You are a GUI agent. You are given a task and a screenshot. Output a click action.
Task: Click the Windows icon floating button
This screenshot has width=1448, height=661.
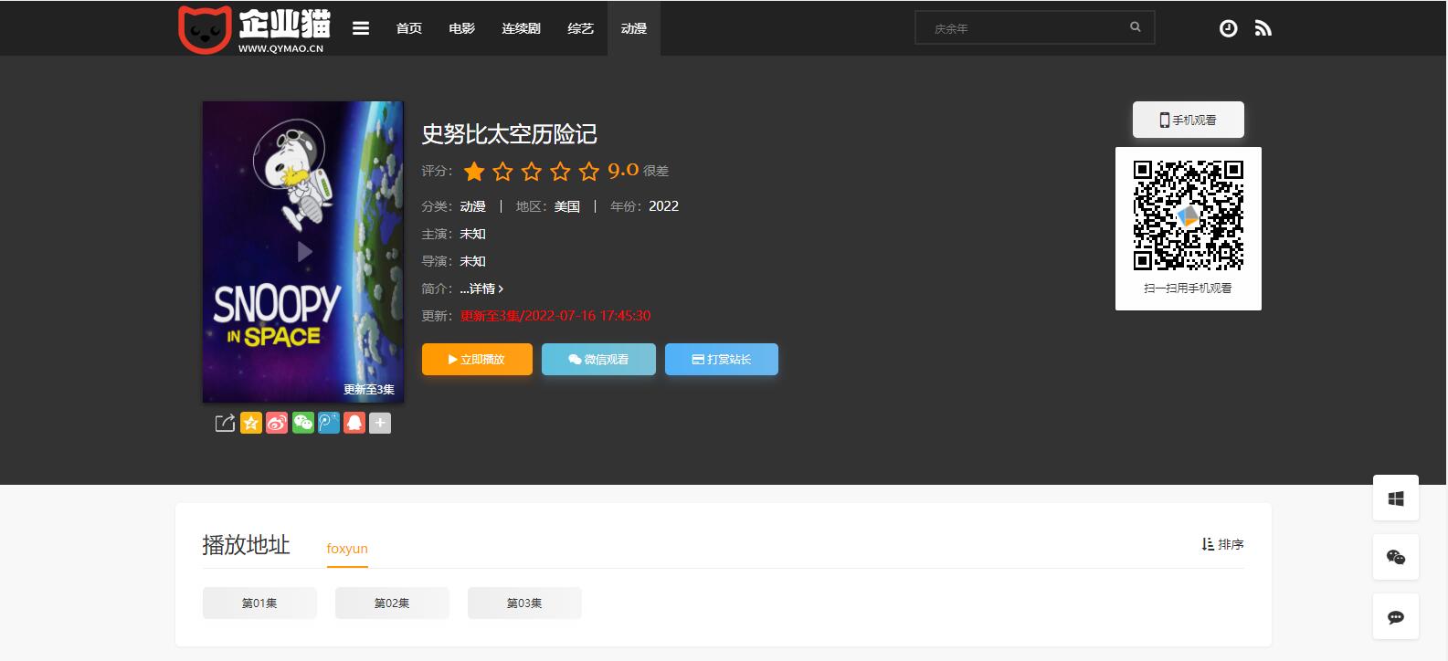point(1396,498)
